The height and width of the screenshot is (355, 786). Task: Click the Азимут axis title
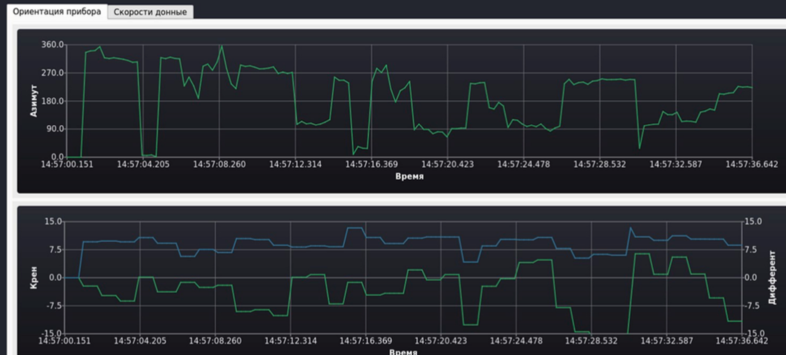coord(34,101)
